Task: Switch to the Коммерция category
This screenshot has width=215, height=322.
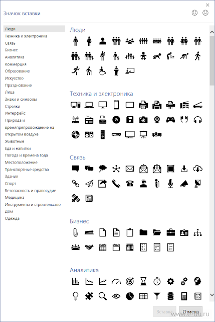Action: point(16,64)
